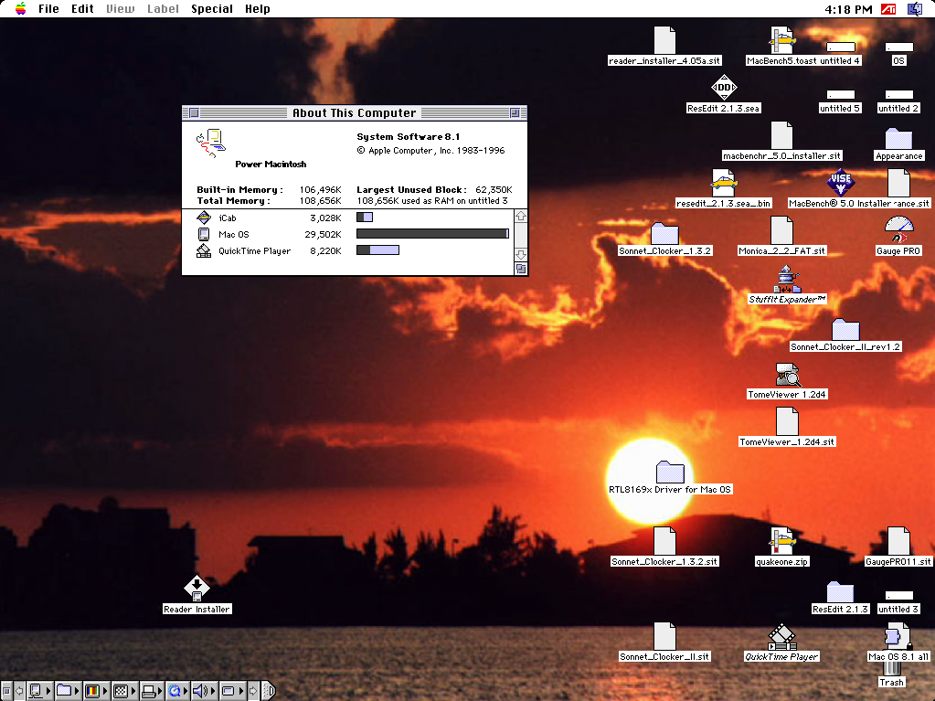
Task: Click the dimmed View menu
Action: [121, 9]
